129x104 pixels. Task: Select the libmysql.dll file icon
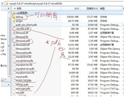(x=14, y=33)
